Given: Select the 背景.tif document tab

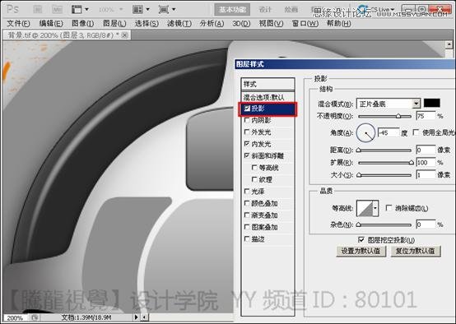Looking at the screenshot, I should point(67,35).
